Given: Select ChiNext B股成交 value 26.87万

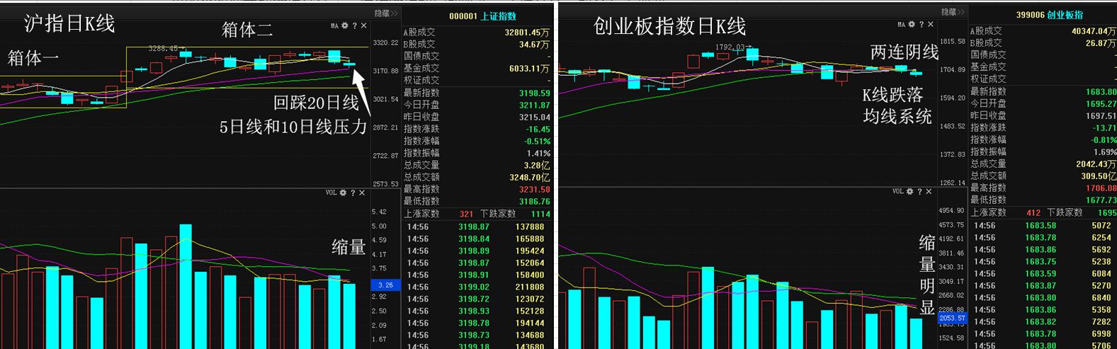Looking at the screenshot, I should pyautogui.click(x=1101, y=43).
